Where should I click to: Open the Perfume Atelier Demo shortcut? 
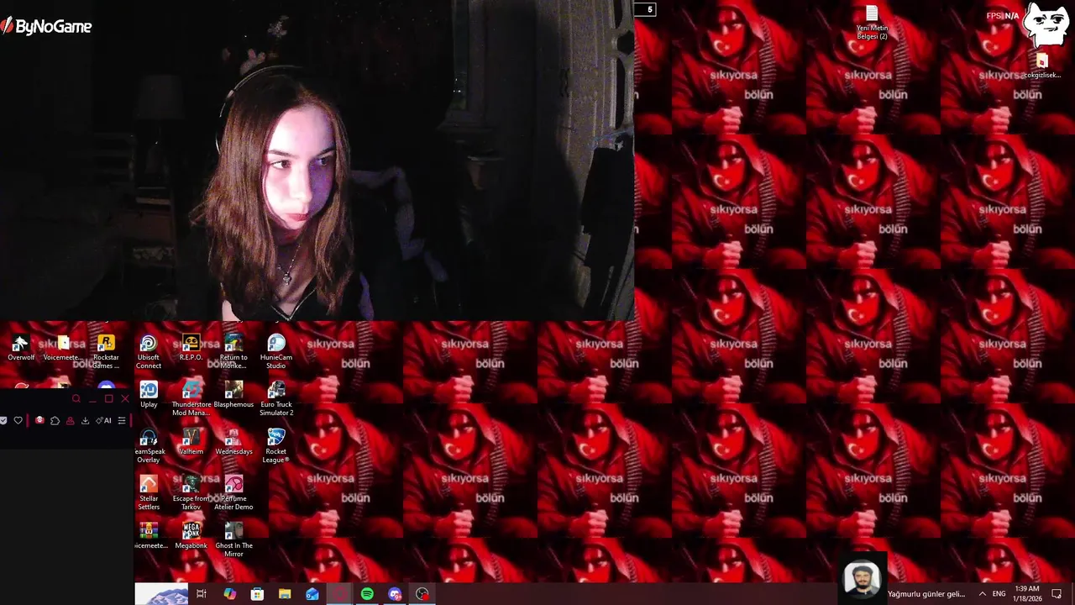[233, 492]
